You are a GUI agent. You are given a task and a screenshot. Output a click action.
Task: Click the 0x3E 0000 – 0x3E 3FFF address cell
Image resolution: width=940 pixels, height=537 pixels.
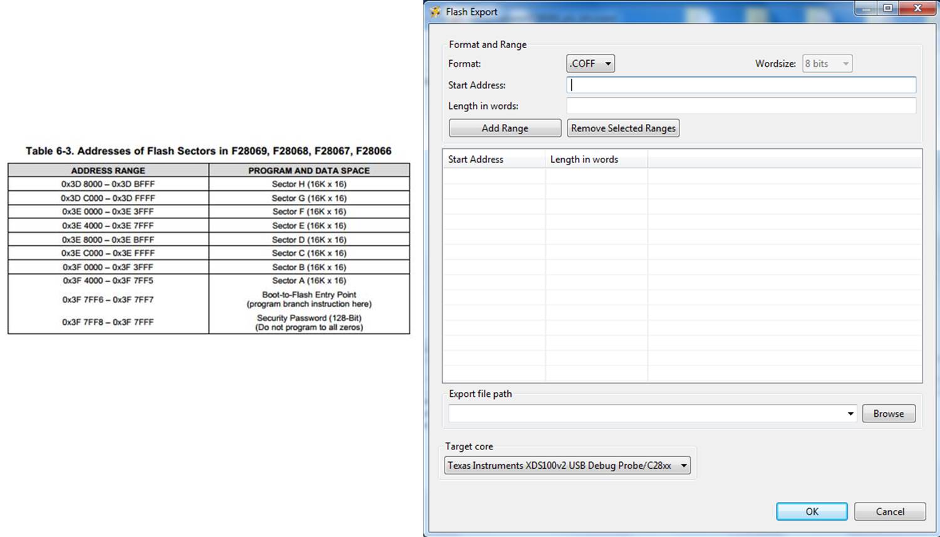coord(108,212)
